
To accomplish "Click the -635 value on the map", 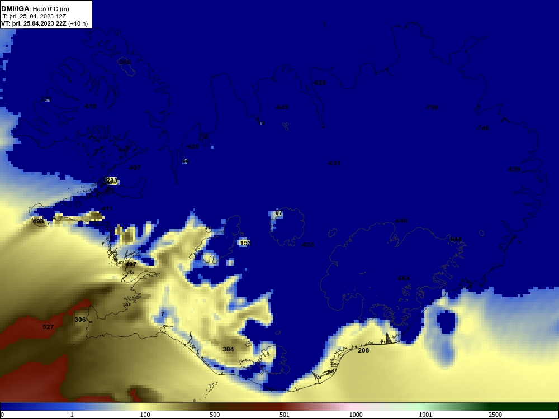I will 334,163.
